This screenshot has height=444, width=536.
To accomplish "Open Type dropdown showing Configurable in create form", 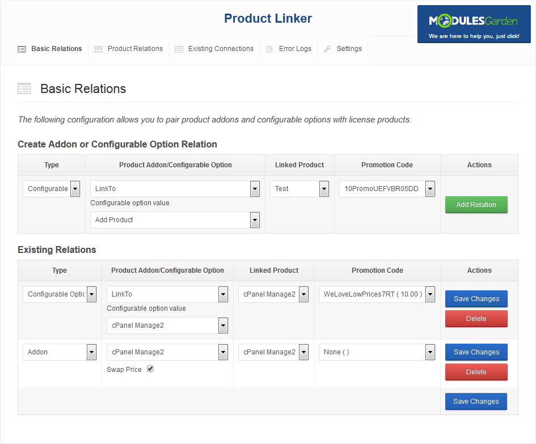I will [x=51, y=189].
